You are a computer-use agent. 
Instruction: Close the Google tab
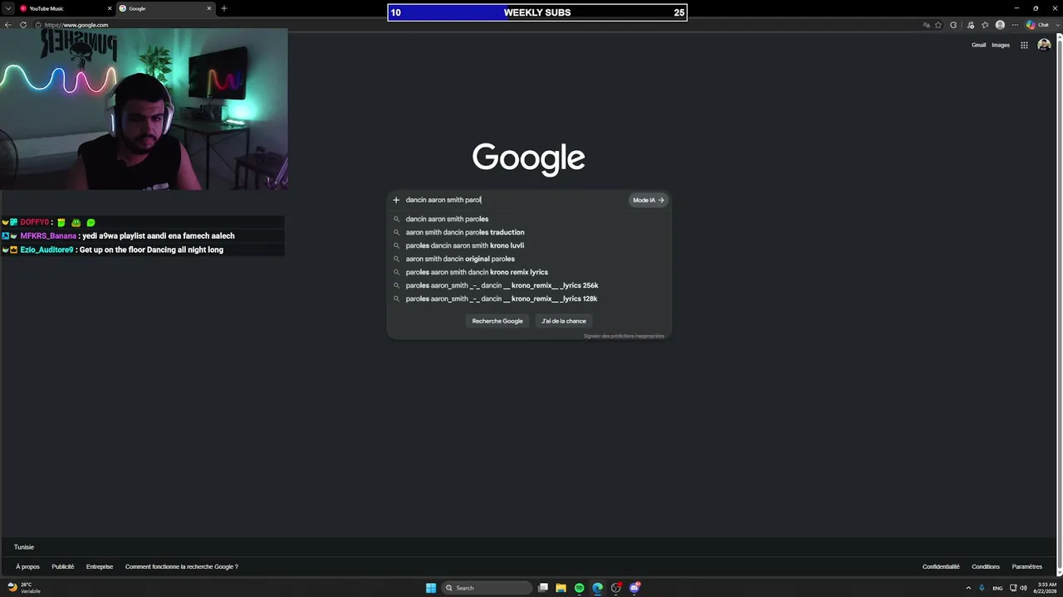point(209,8)
